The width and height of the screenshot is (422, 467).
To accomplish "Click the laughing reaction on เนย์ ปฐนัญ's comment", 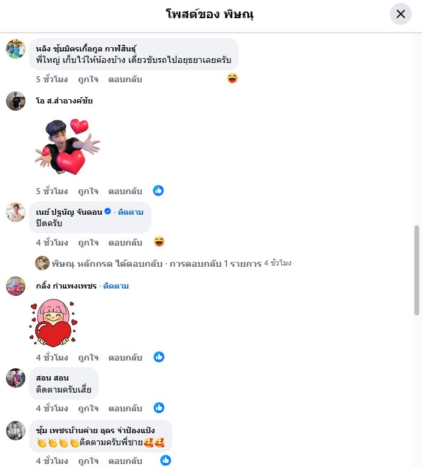I will tap(159, 241).
